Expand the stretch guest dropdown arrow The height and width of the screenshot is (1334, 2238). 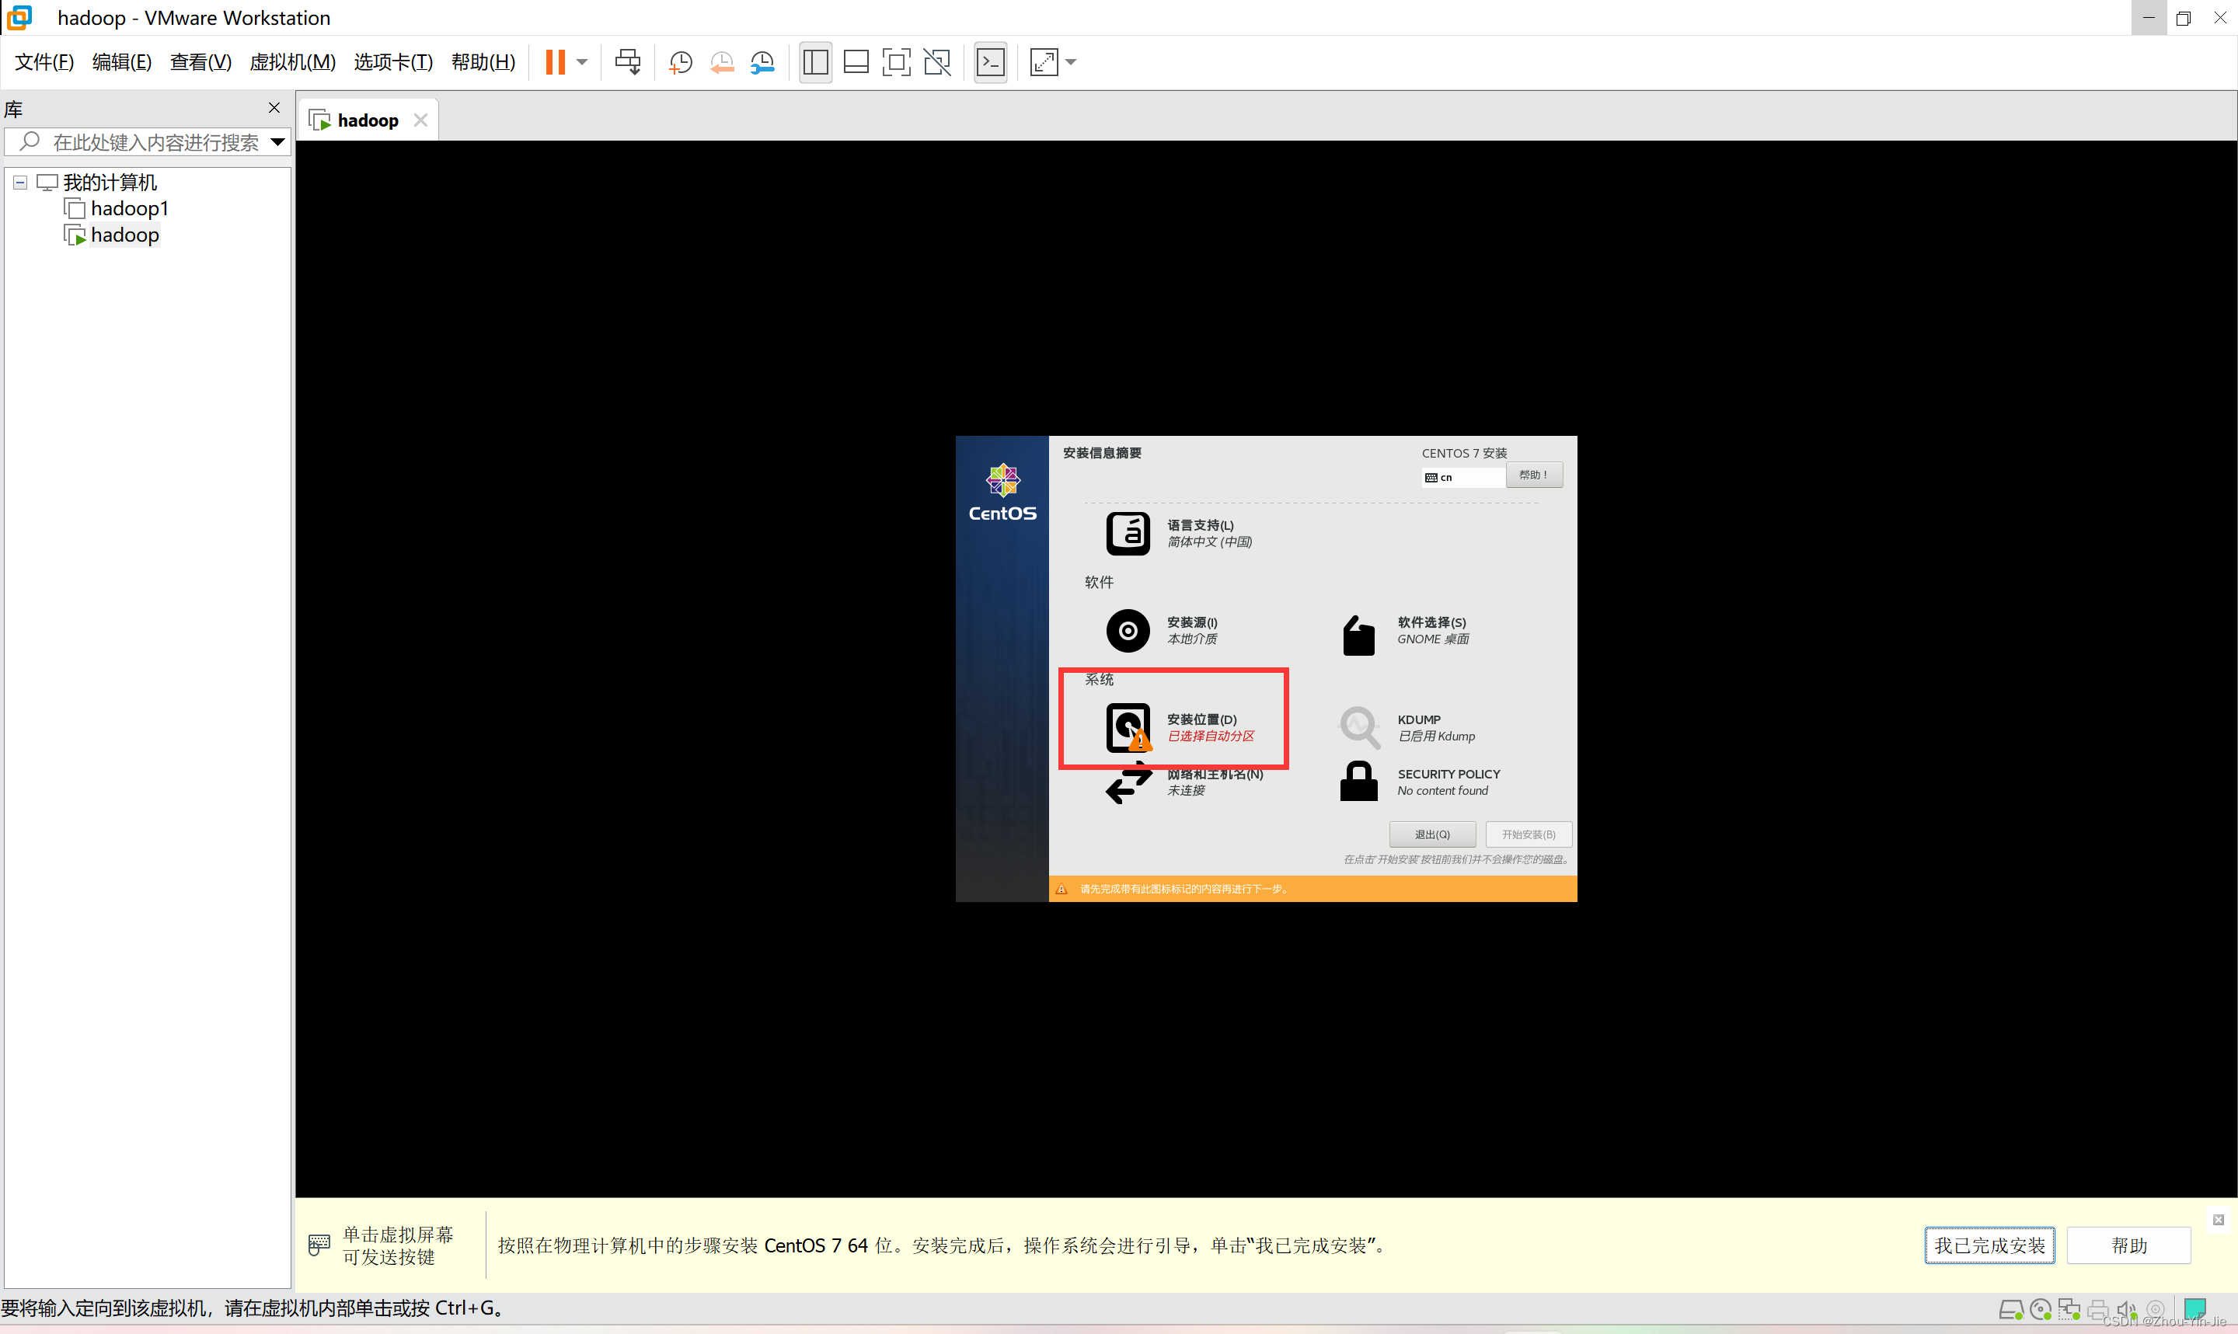click(x=1072, y=62)
